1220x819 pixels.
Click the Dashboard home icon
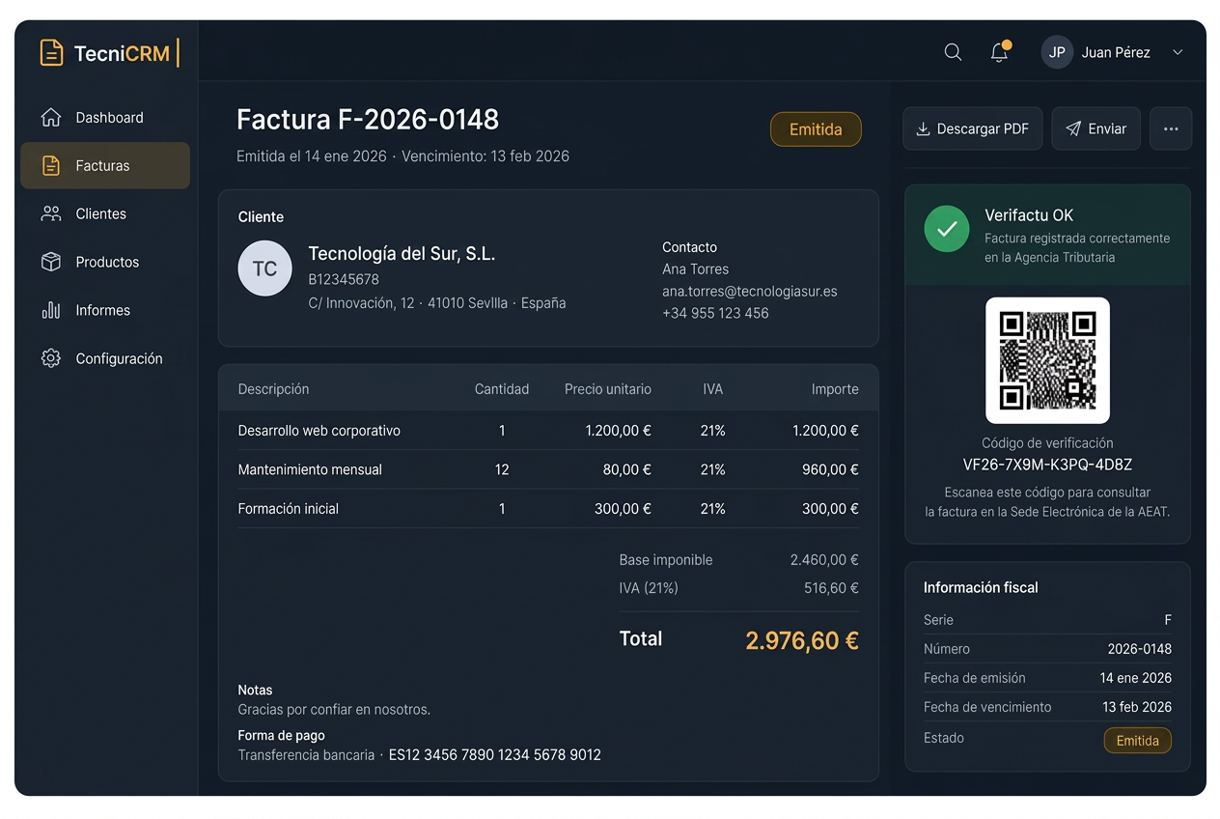pyautogui.click(x=51, y=118)
